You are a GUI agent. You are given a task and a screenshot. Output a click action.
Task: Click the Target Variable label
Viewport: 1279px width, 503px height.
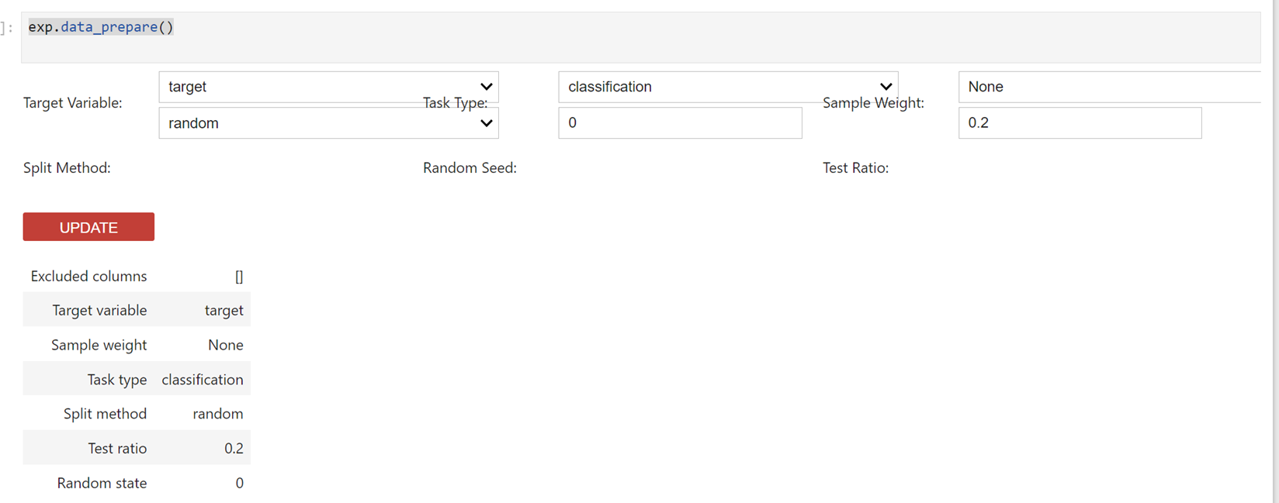[x=73, y=103]
